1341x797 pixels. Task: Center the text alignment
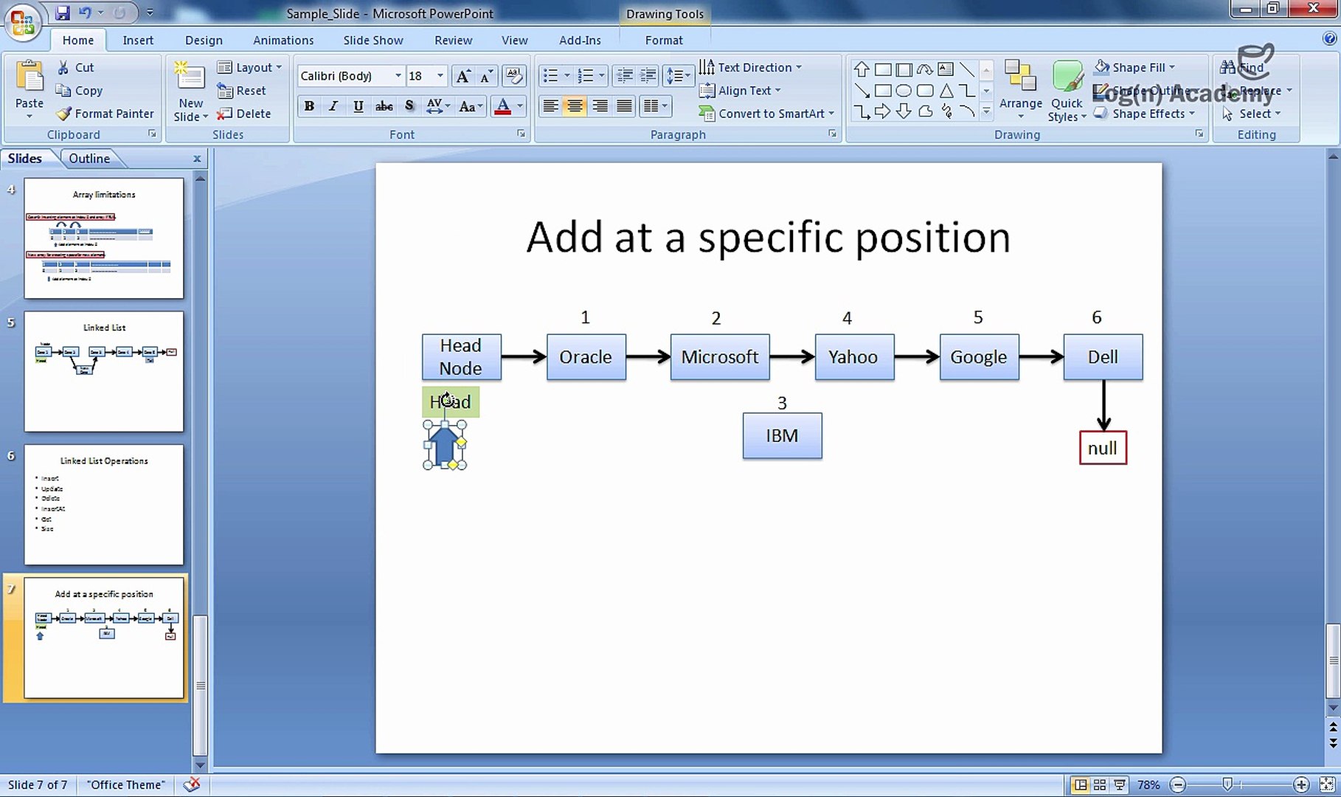575,106
